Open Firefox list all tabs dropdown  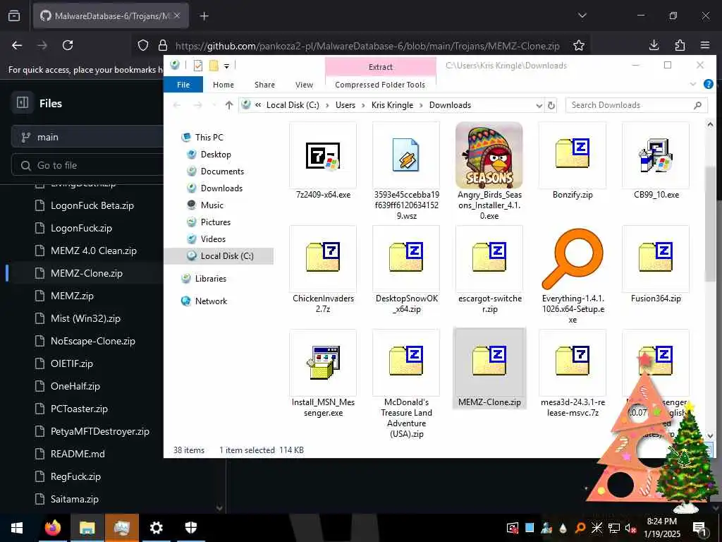point(582,16)
